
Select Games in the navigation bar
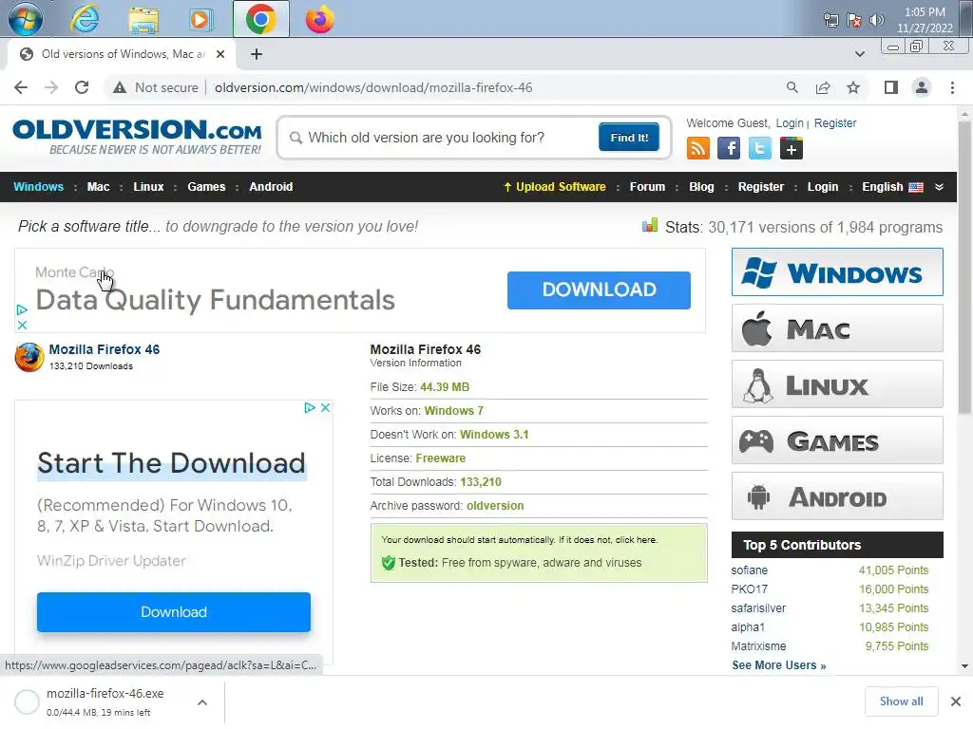click(206, 187)
